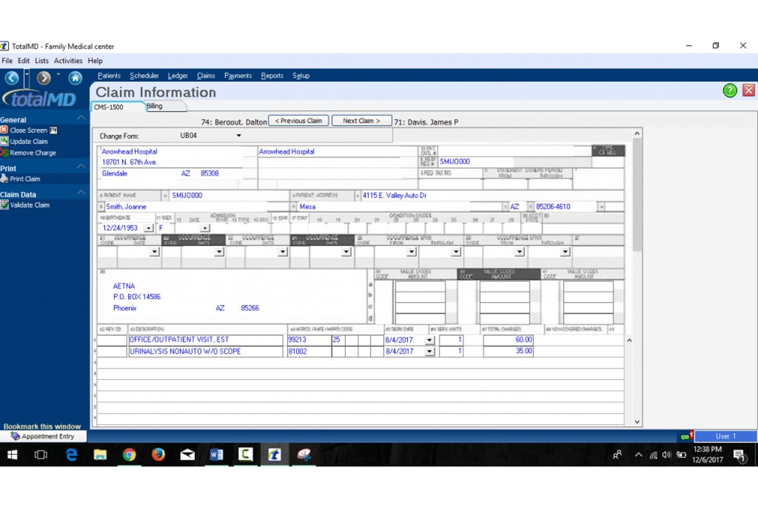Click the OFFICE/OUTPATIENT VISIT, EST description field

[x=205, y=339]
